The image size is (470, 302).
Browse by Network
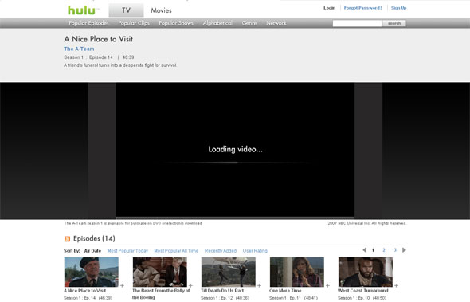pos(276,23)
